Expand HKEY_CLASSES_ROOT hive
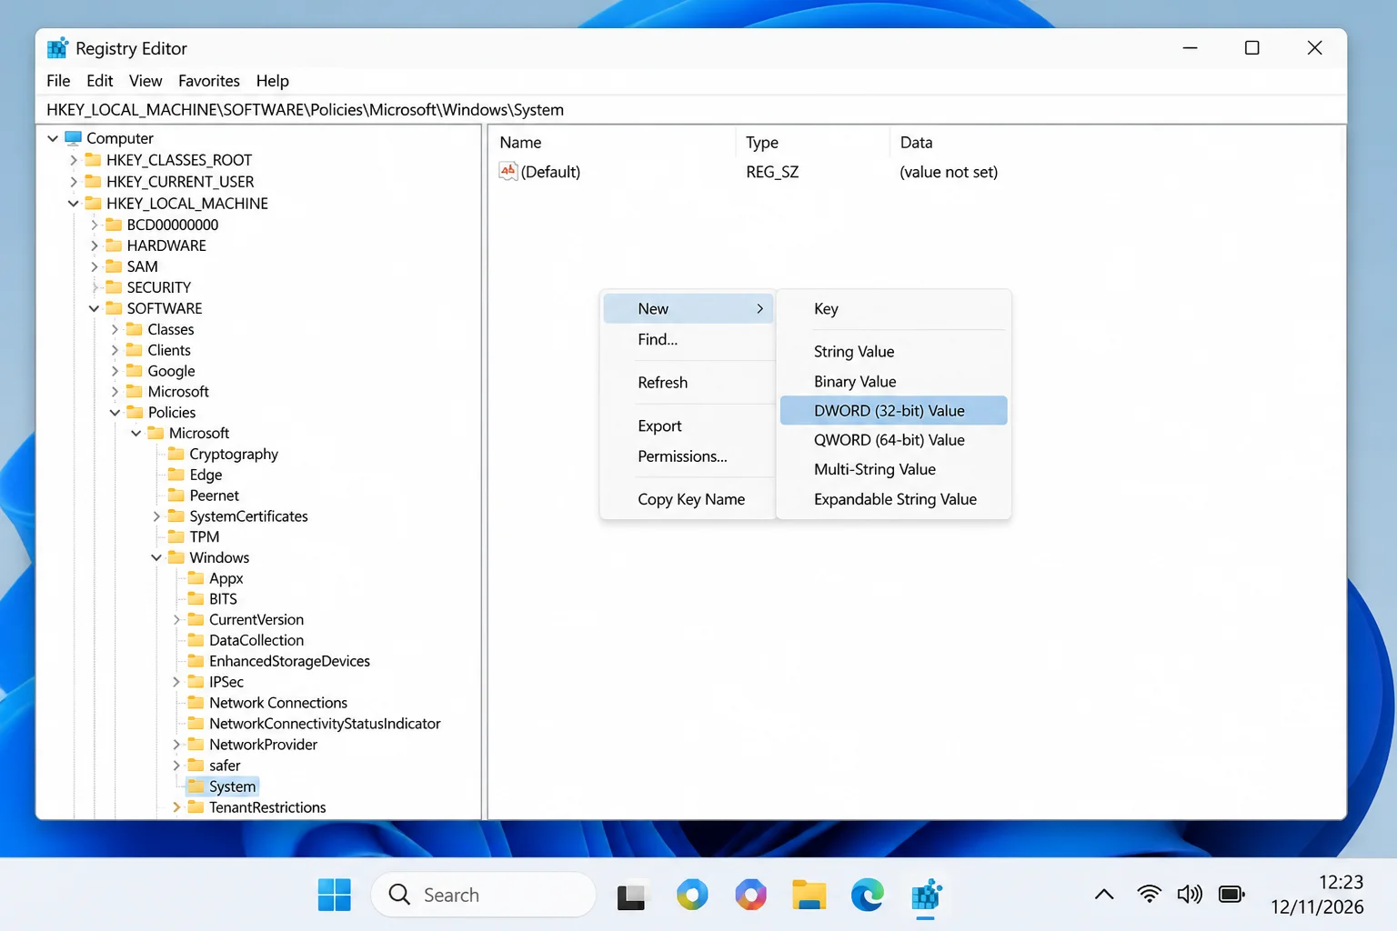Screen dimensions: 1397x931 (73, 160)
